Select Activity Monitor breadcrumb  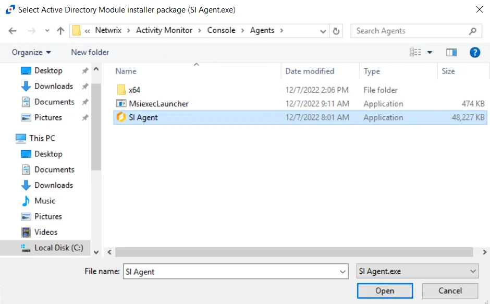164,30
